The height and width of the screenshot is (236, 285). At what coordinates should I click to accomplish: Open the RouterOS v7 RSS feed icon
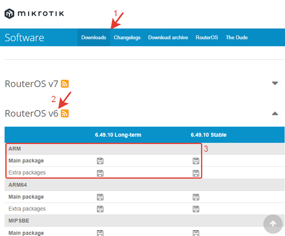pyautogui.click(x=65, y=83)
